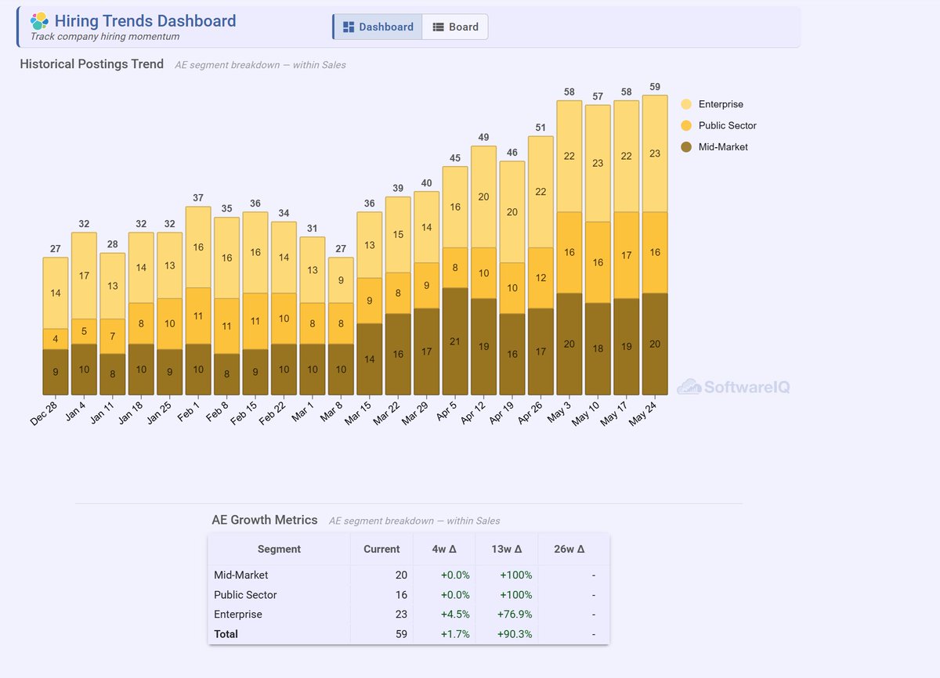940x678 pixels.
Task: Click the Mid-Market legend label
Action: [723, 146]
